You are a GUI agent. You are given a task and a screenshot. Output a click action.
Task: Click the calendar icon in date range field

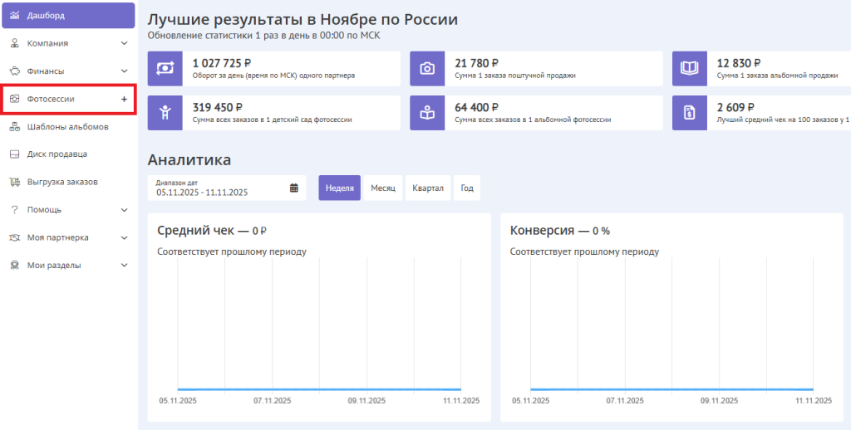[293, 188]
